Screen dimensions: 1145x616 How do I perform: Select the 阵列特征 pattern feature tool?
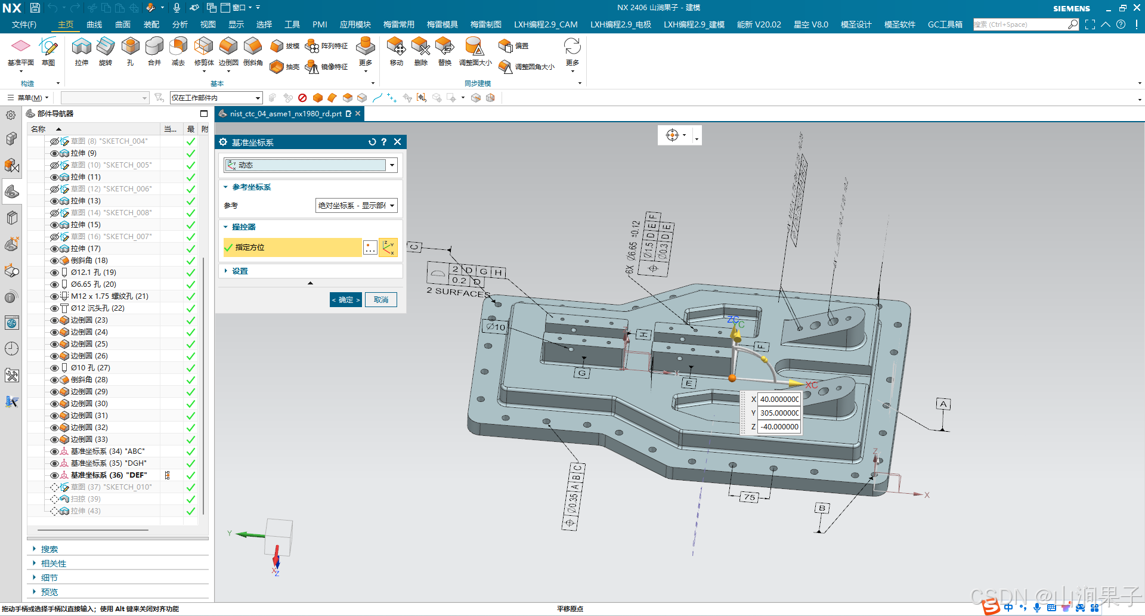point(326,46)
